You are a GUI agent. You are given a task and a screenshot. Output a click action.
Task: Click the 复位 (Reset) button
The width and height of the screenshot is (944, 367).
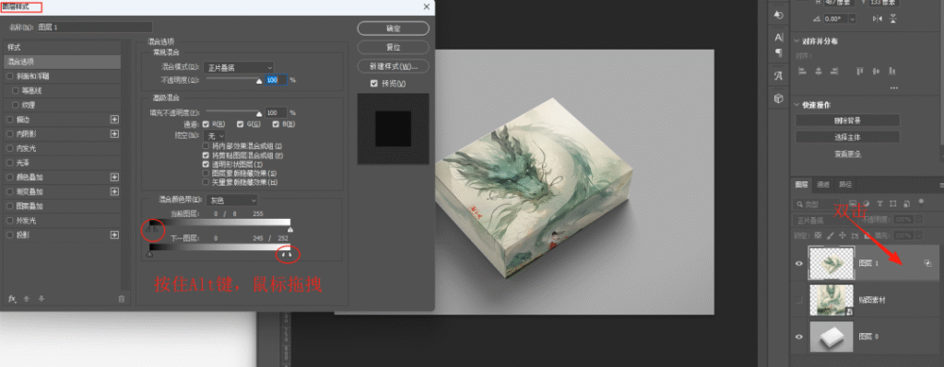(x=393, y=47)
